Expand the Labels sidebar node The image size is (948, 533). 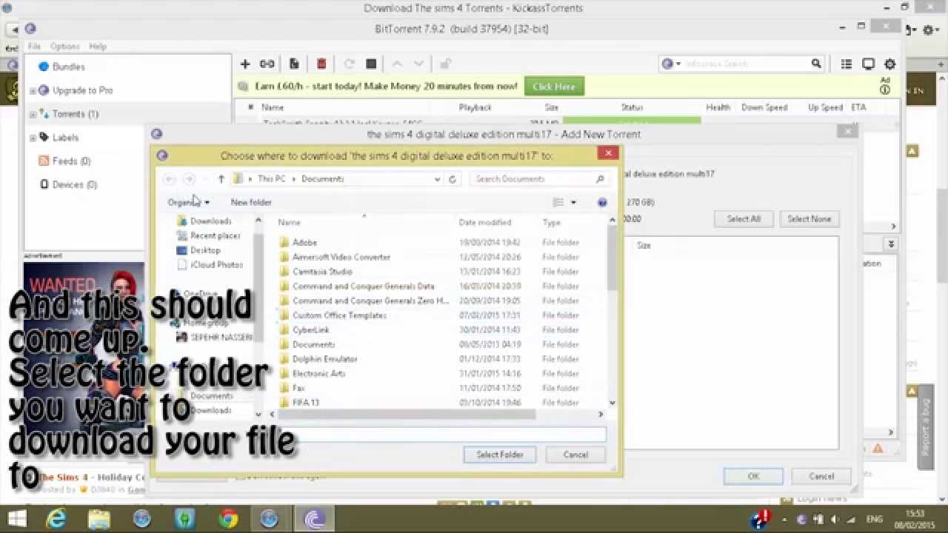coord(33,138)
